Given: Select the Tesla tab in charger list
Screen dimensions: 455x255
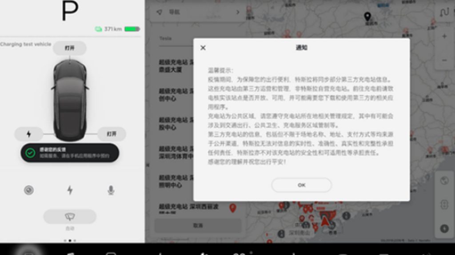Looking at the screenshot, I should tap(165, 39).
